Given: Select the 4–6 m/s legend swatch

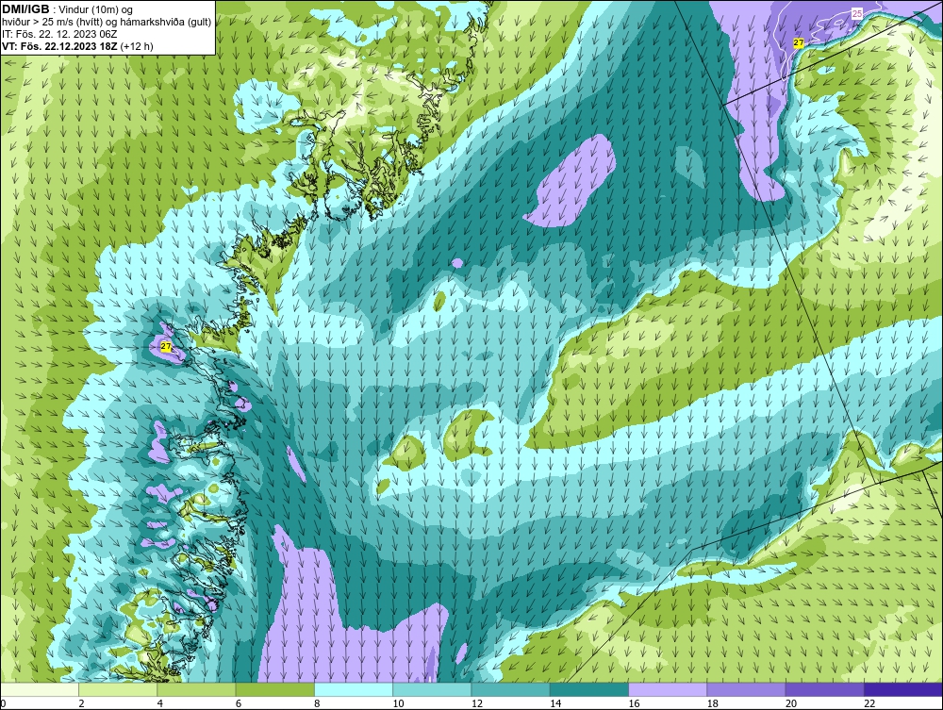Looking at the screenshot, I should pyautogui.click(x=197, y=689).
